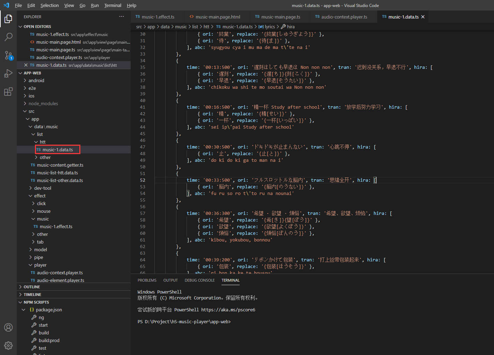The height and width of the screenshot is (355, 494).
Task: Open the View menu
Action: pos(69,5)
